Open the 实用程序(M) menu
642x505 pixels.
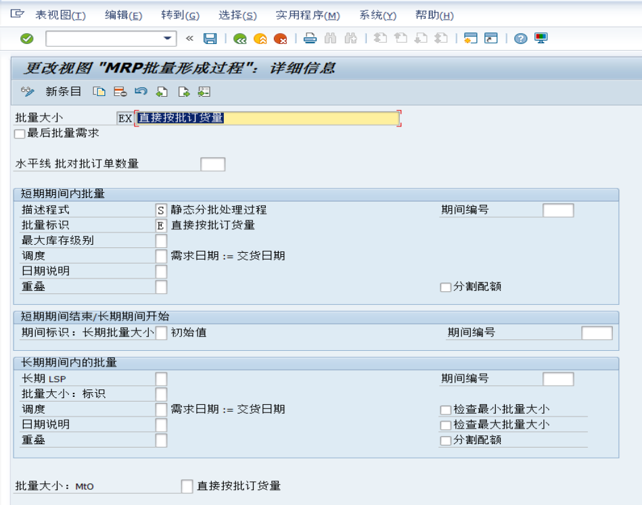[x=308, y=15]
